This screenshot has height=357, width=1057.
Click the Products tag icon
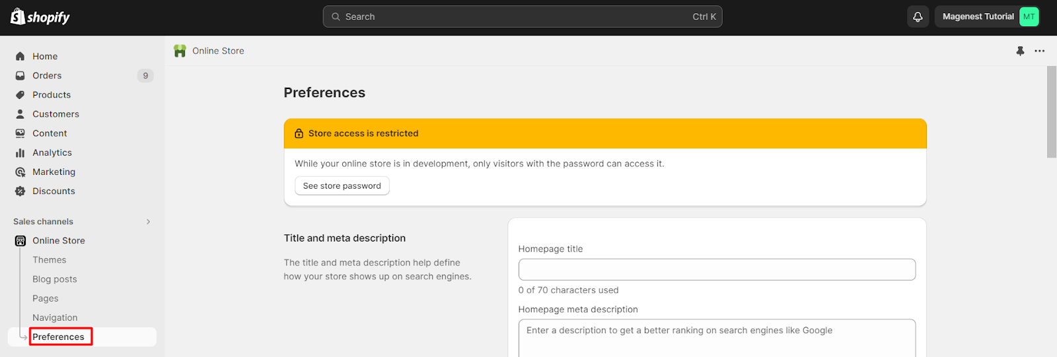[x=20, y=94]
